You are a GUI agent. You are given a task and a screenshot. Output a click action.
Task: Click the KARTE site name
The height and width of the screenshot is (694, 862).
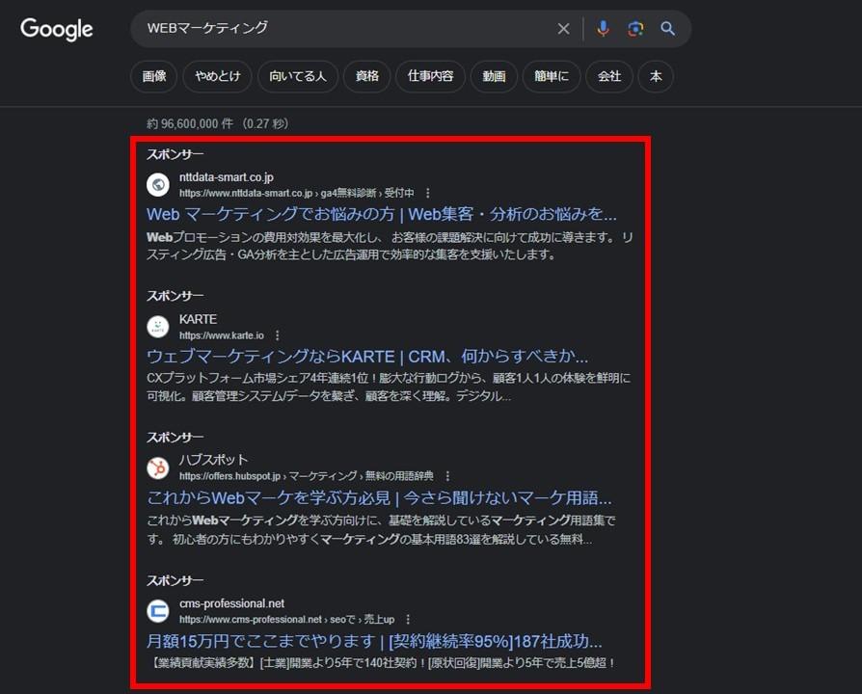[198, 319]
